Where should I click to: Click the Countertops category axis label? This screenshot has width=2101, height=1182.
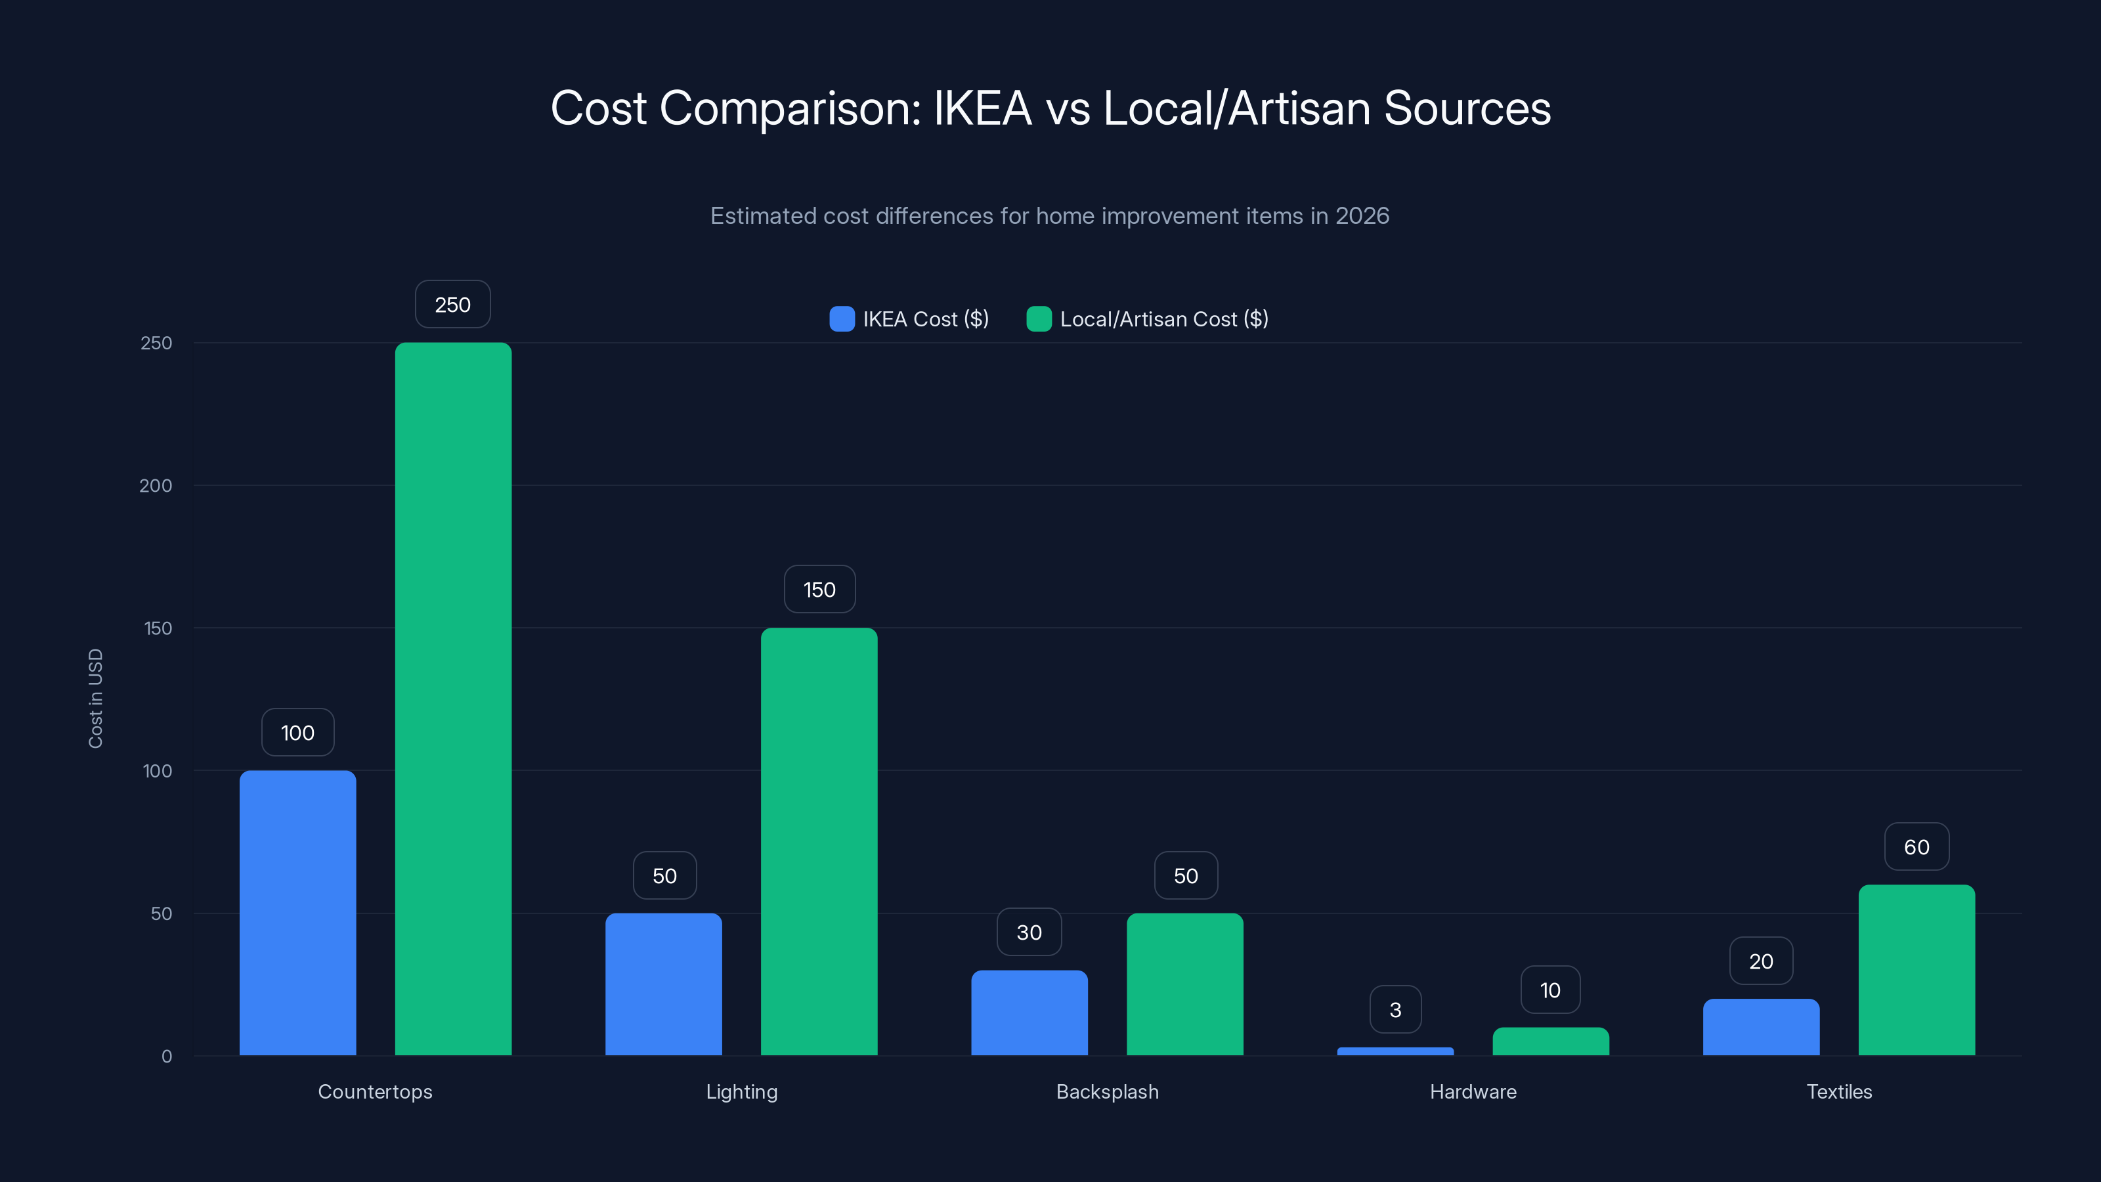[x=375, y=1091]
